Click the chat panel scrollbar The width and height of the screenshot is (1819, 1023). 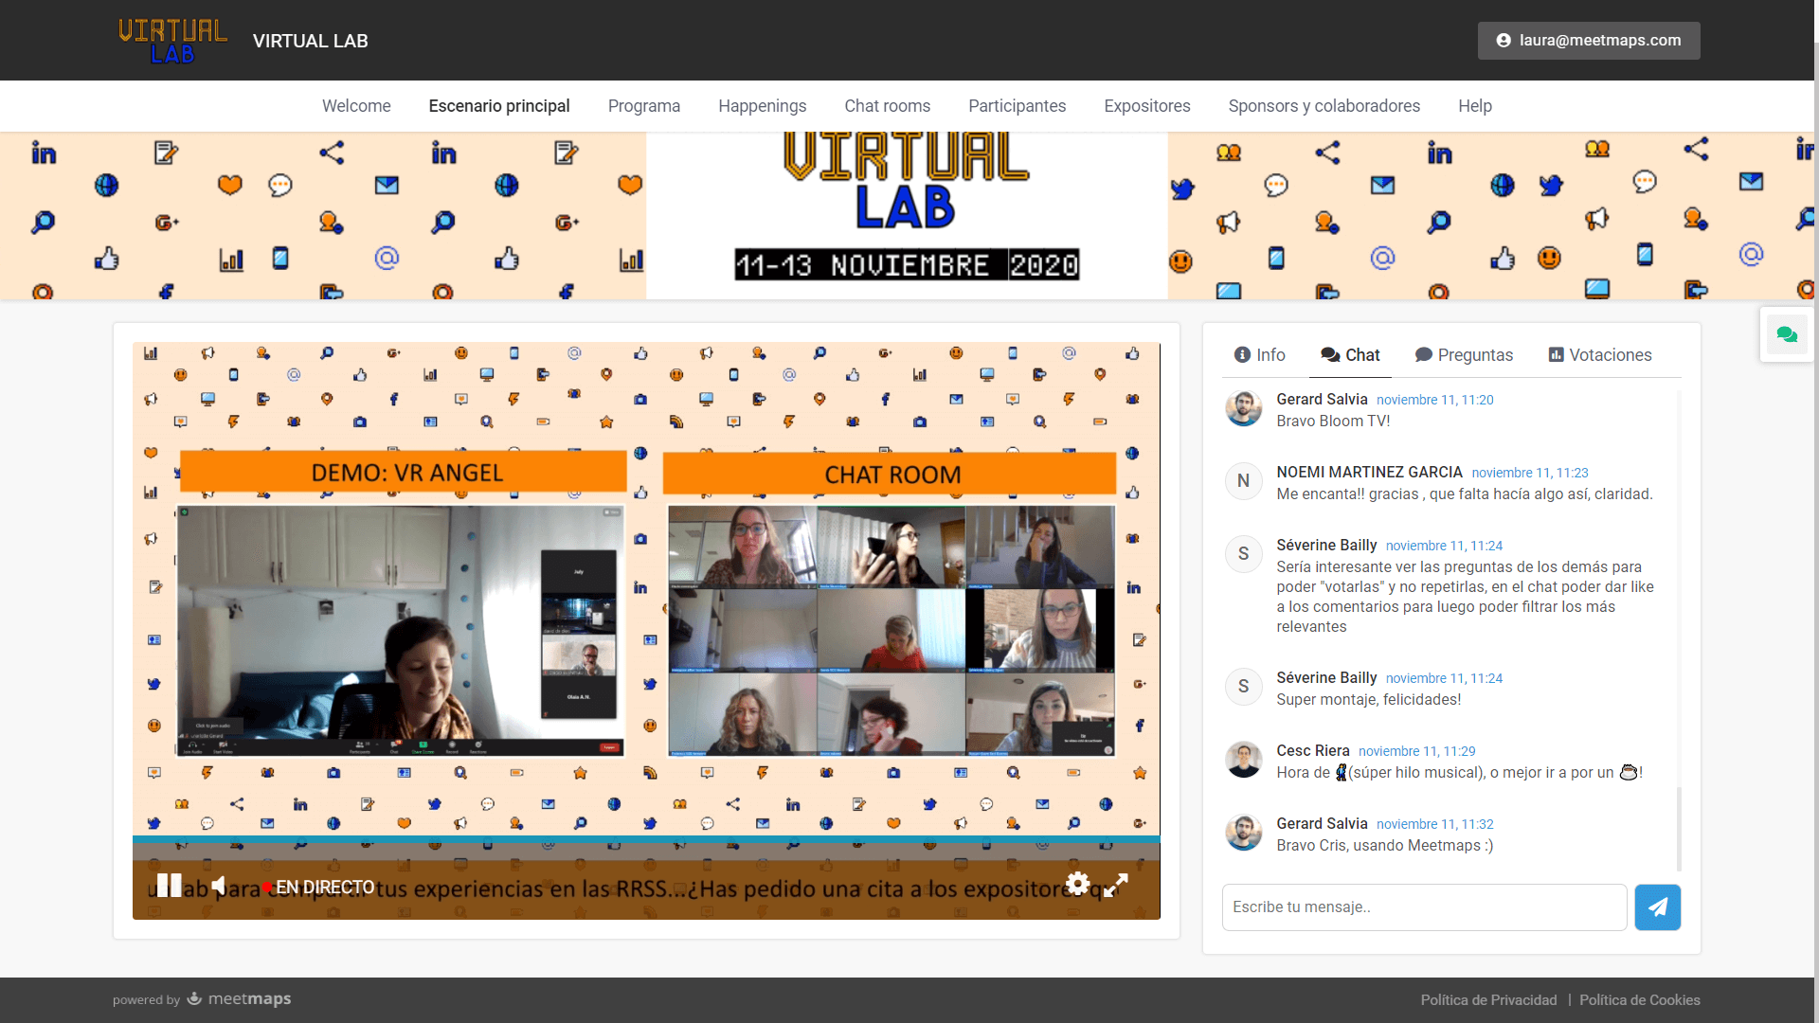point(1679,827)
